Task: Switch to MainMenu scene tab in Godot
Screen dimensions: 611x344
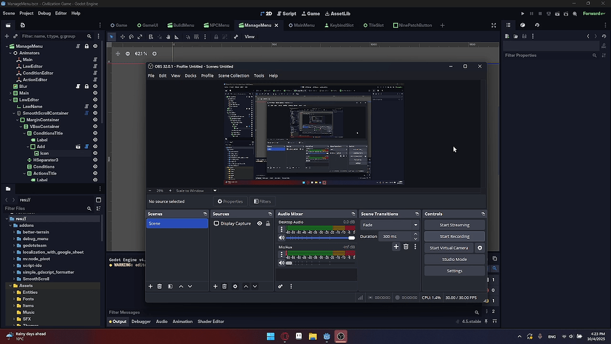Action: click(301, 25)
